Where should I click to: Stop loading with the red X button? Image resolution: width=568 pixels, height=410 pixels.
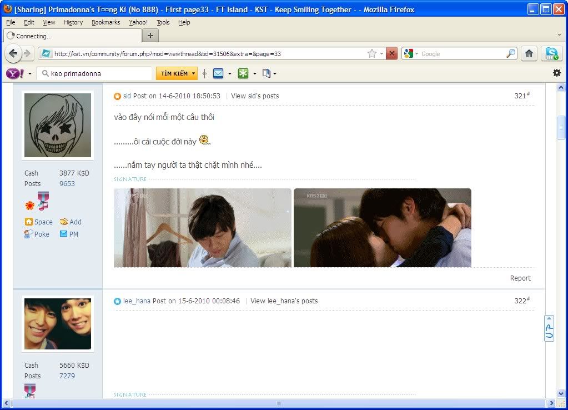pyautogui.click(x=391, y=54)
